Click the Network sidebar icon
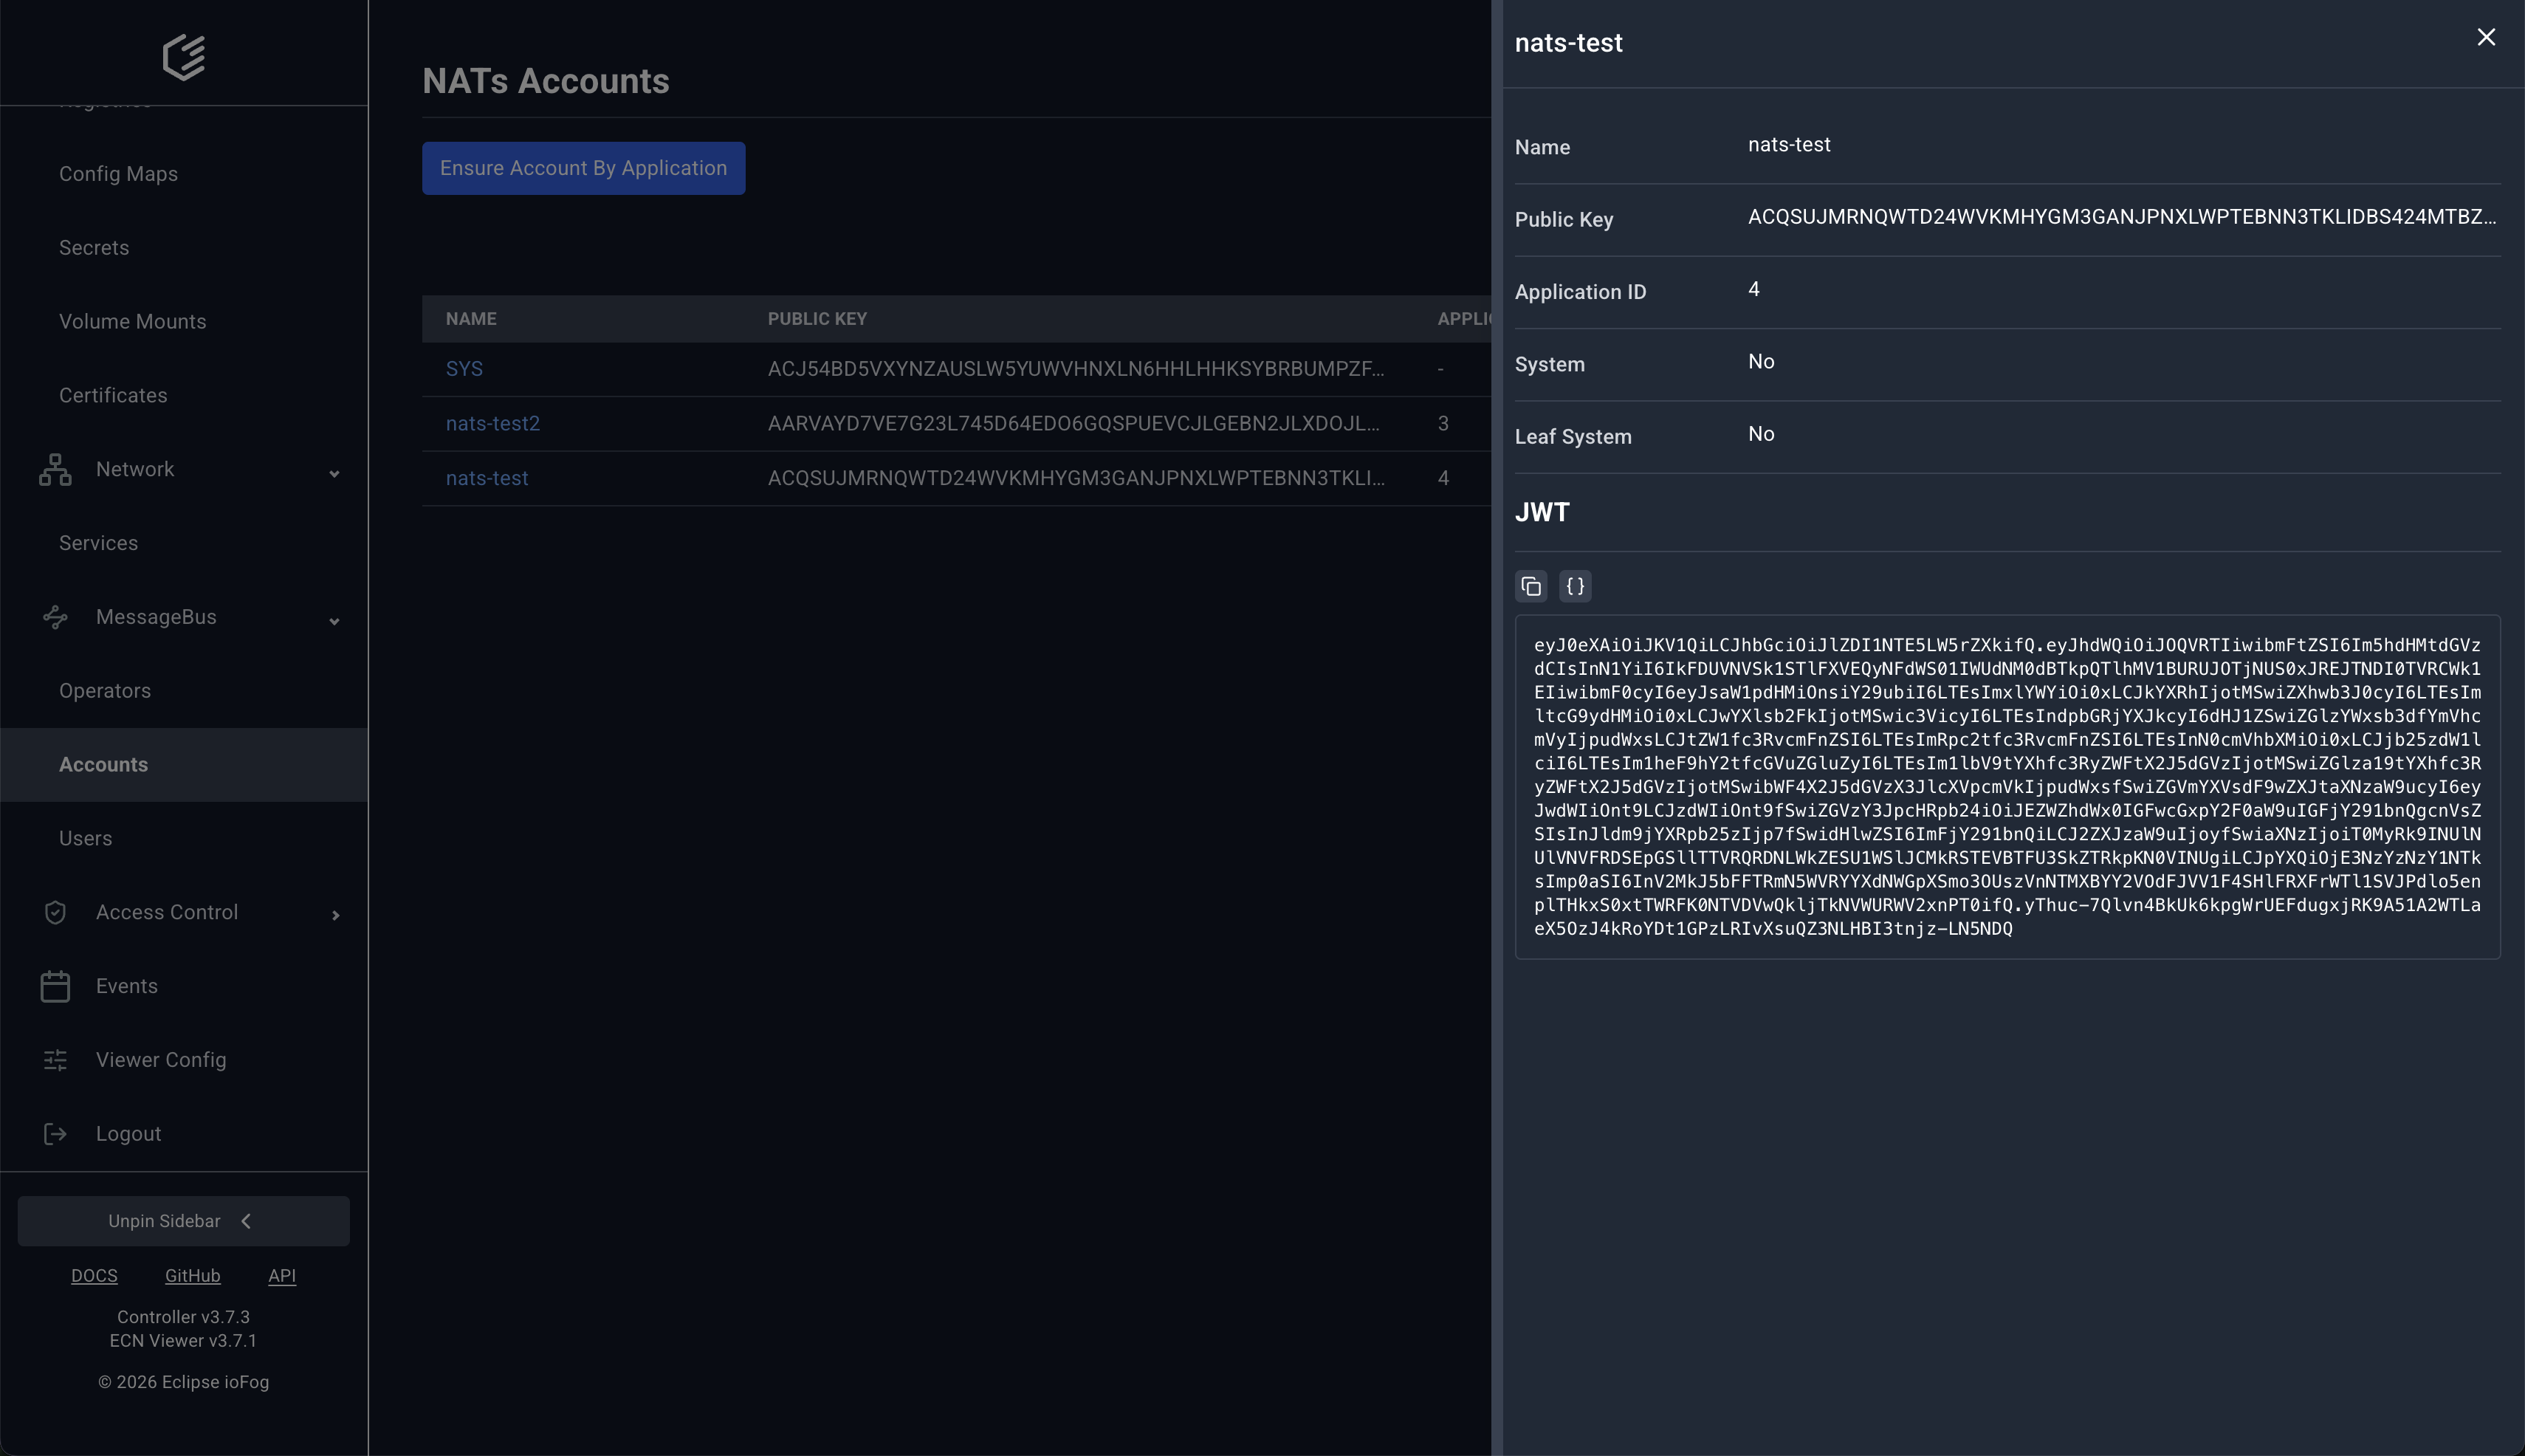This screenshot has width=2525, height=1456. tap(55, 470)
